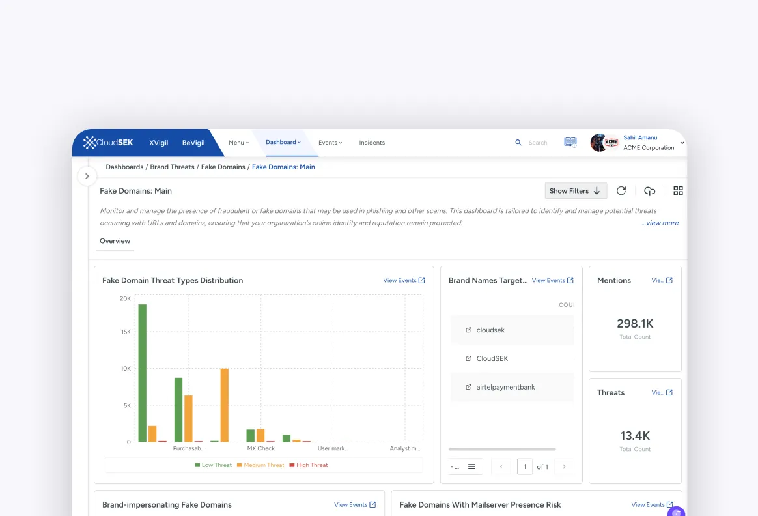Screen dimensions: 758x516
Task: Click the page number input box
Action: tap(525, 466)
